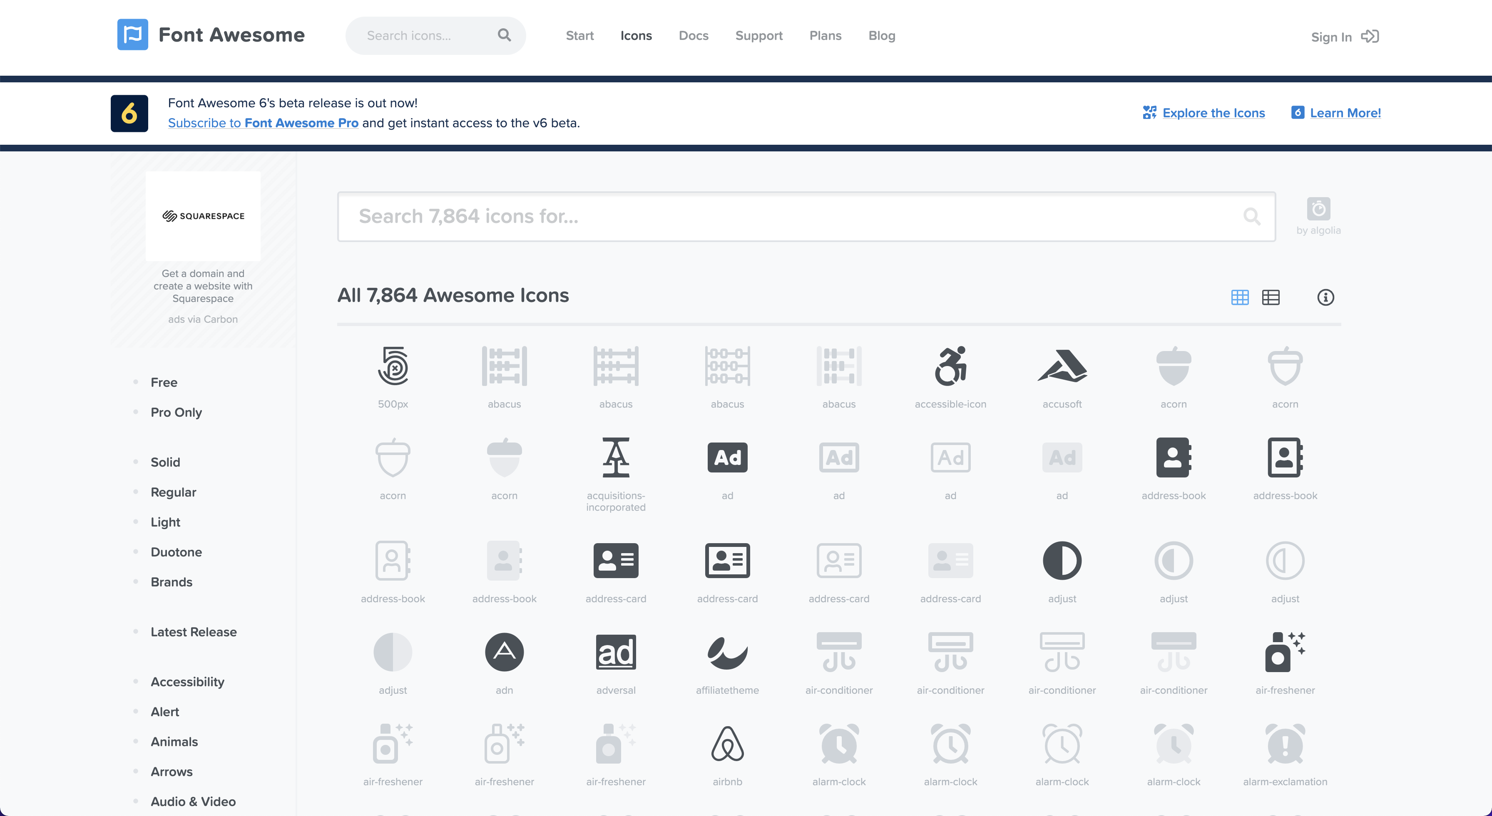Toggle the Alert category filter
The width and height of the screenshot is (1492, 816).
click(164, 712)
